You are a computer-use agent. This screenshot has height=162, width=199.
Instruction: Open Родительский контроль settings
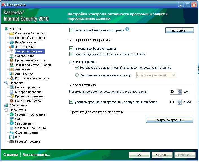32,78
